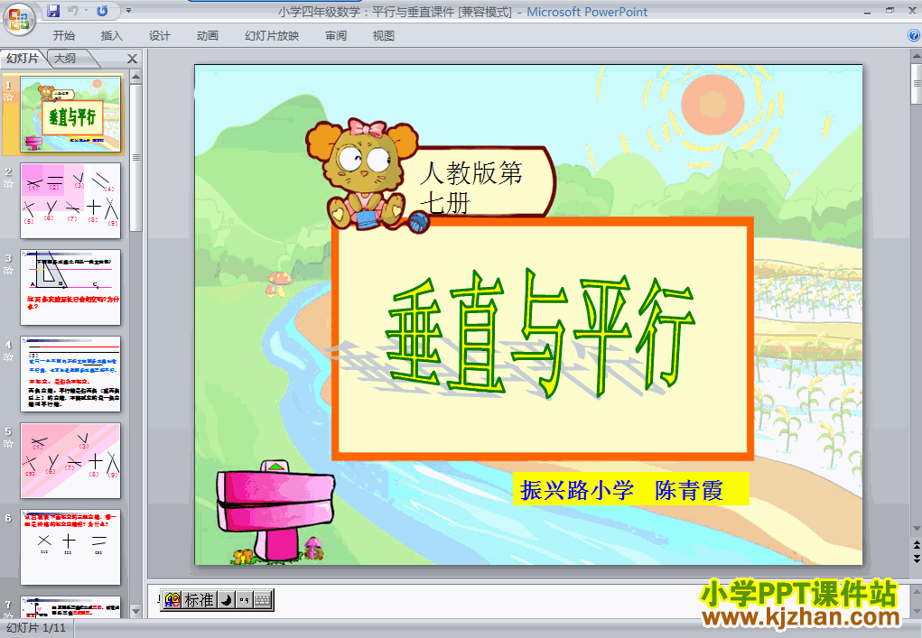The image size is (922, 638).
Task: Click main slide scroll up arrow
Action: pyautogui.click(x=916, y=56)
